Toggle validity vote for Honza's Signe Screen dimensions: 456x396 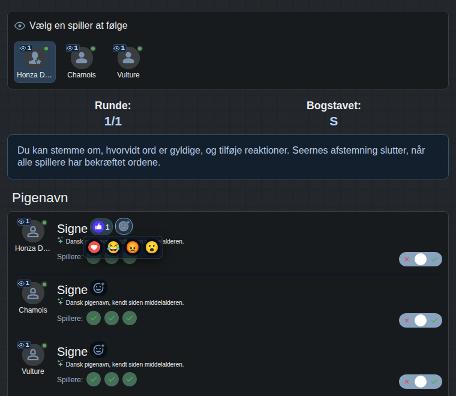point(421,259)
